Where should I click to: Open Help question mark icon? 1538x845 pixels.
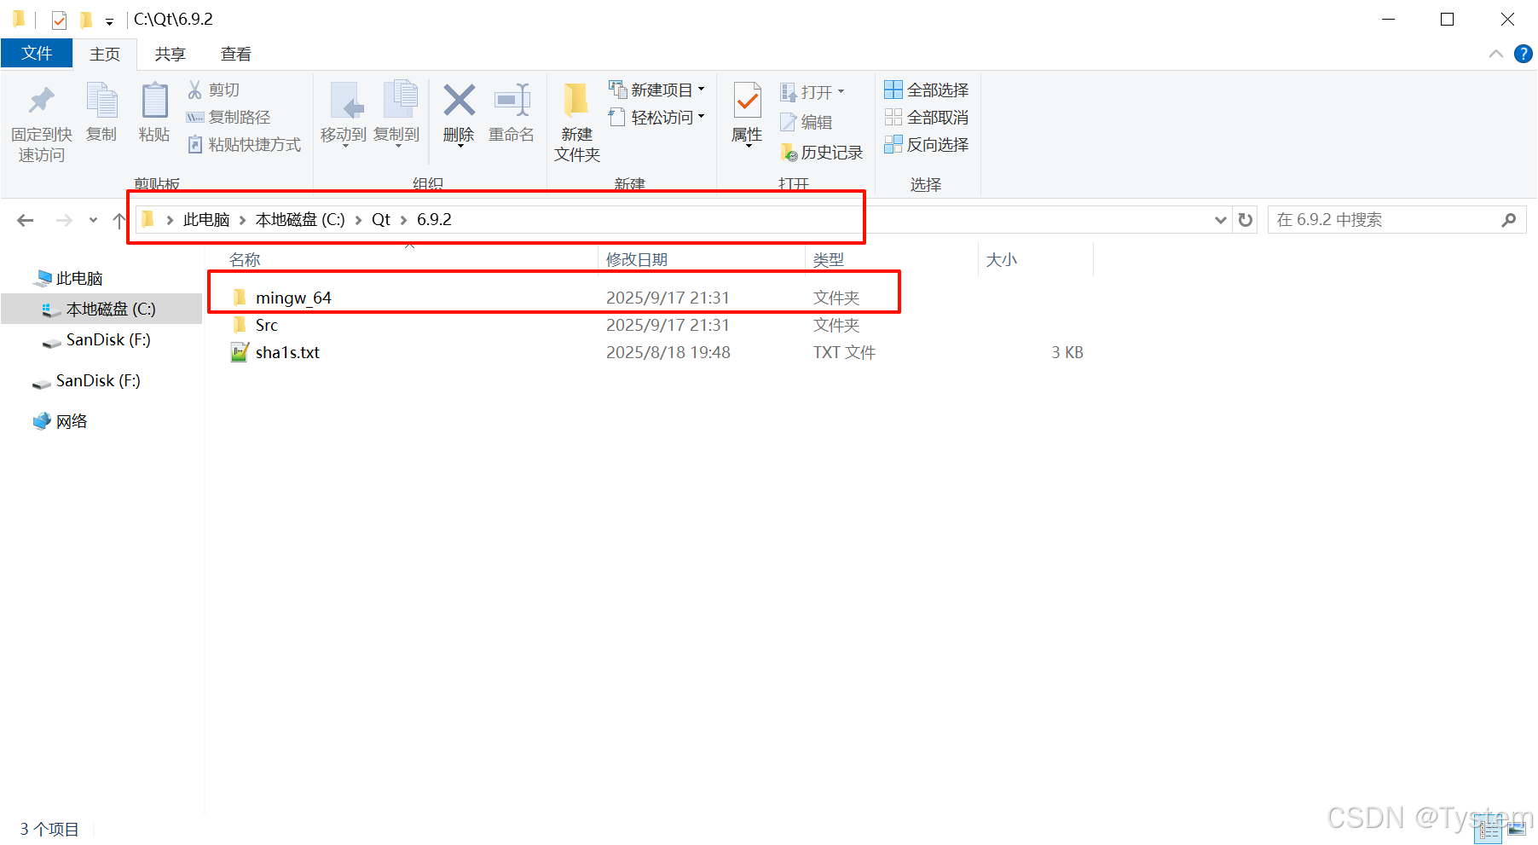(x=1524, y=54)
